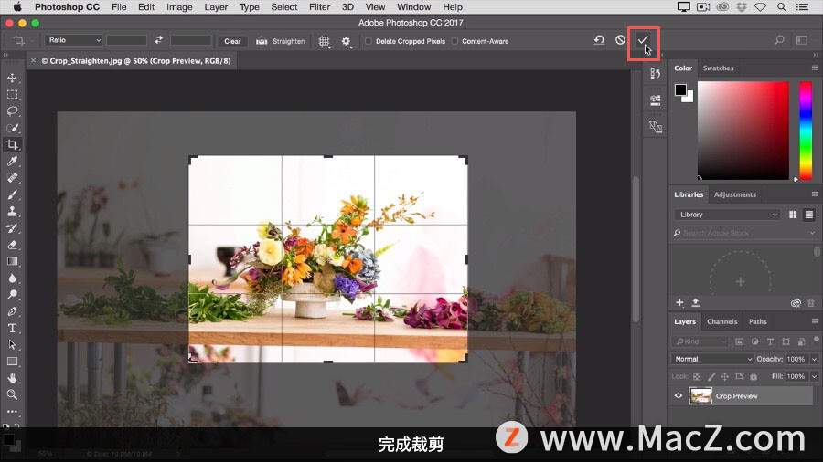Select the Type tool
The image size is (823, 462).
click(x=12, y=329)
